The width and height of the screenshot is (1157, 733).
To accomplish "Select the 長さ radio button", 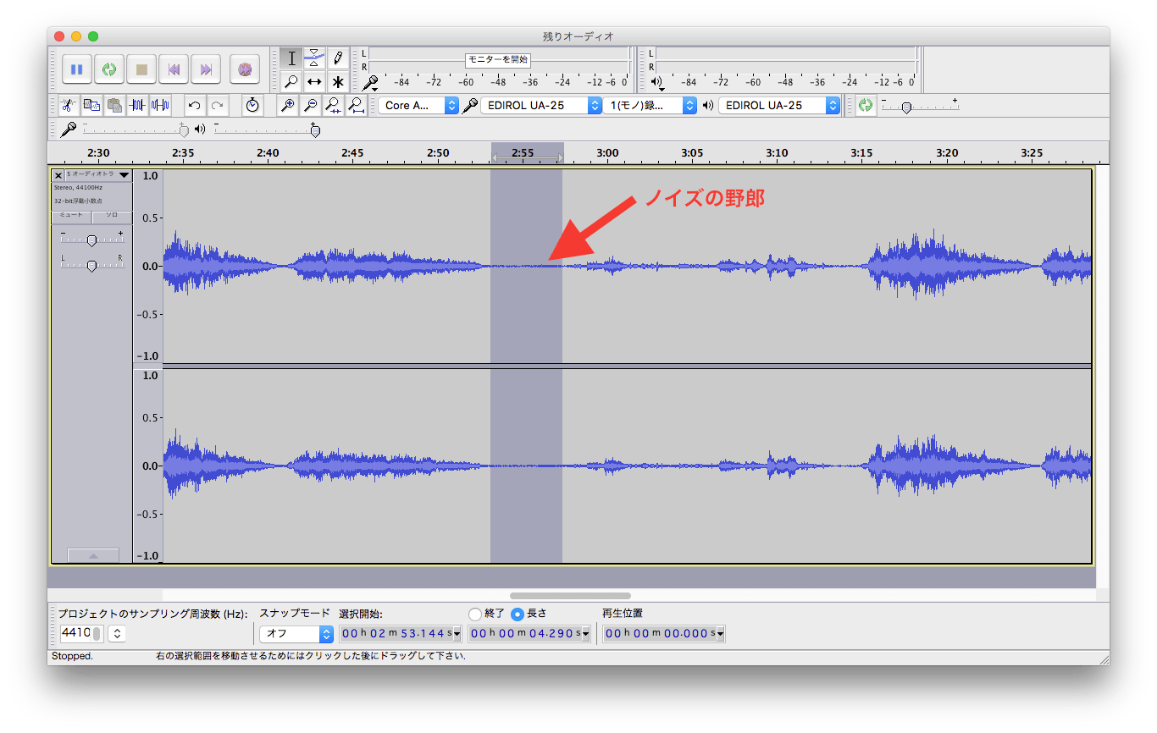I will [518, 614].
